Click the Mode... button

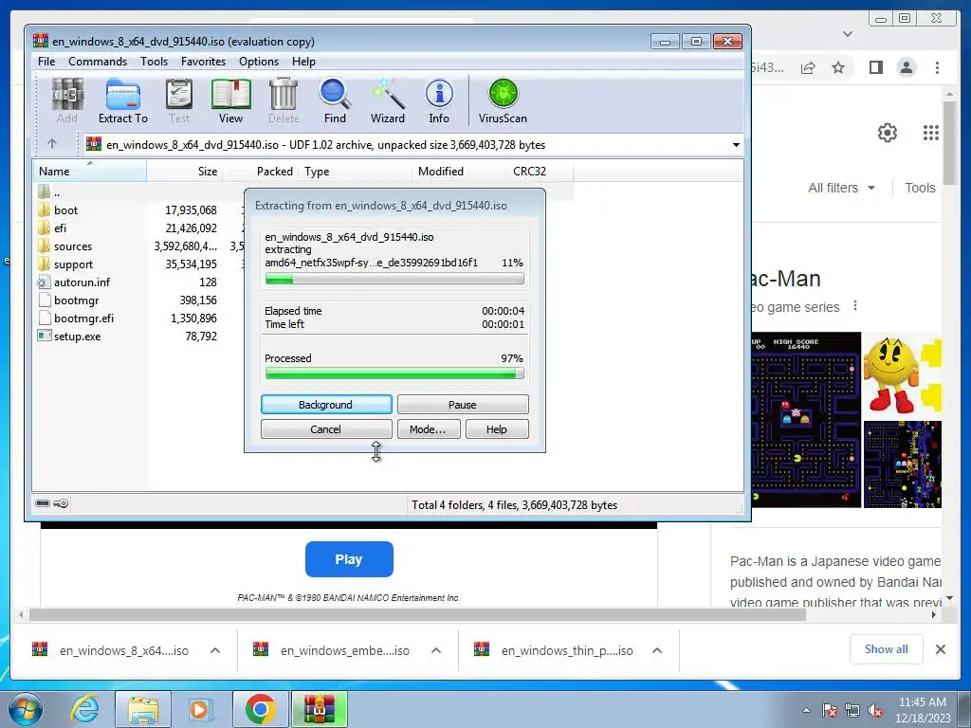tap(428, 429)
